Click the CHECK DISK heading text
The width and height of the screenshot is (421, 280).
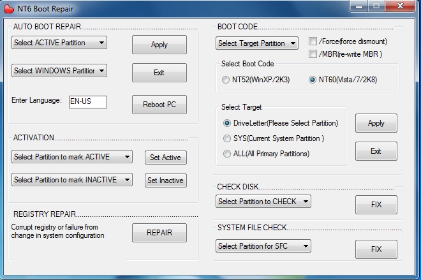238,187
